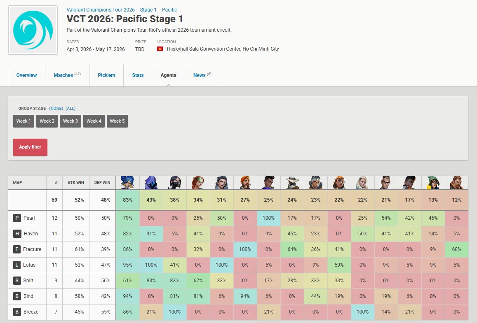Open the Matches tab
477x323 pixels.
click(67, 75)
